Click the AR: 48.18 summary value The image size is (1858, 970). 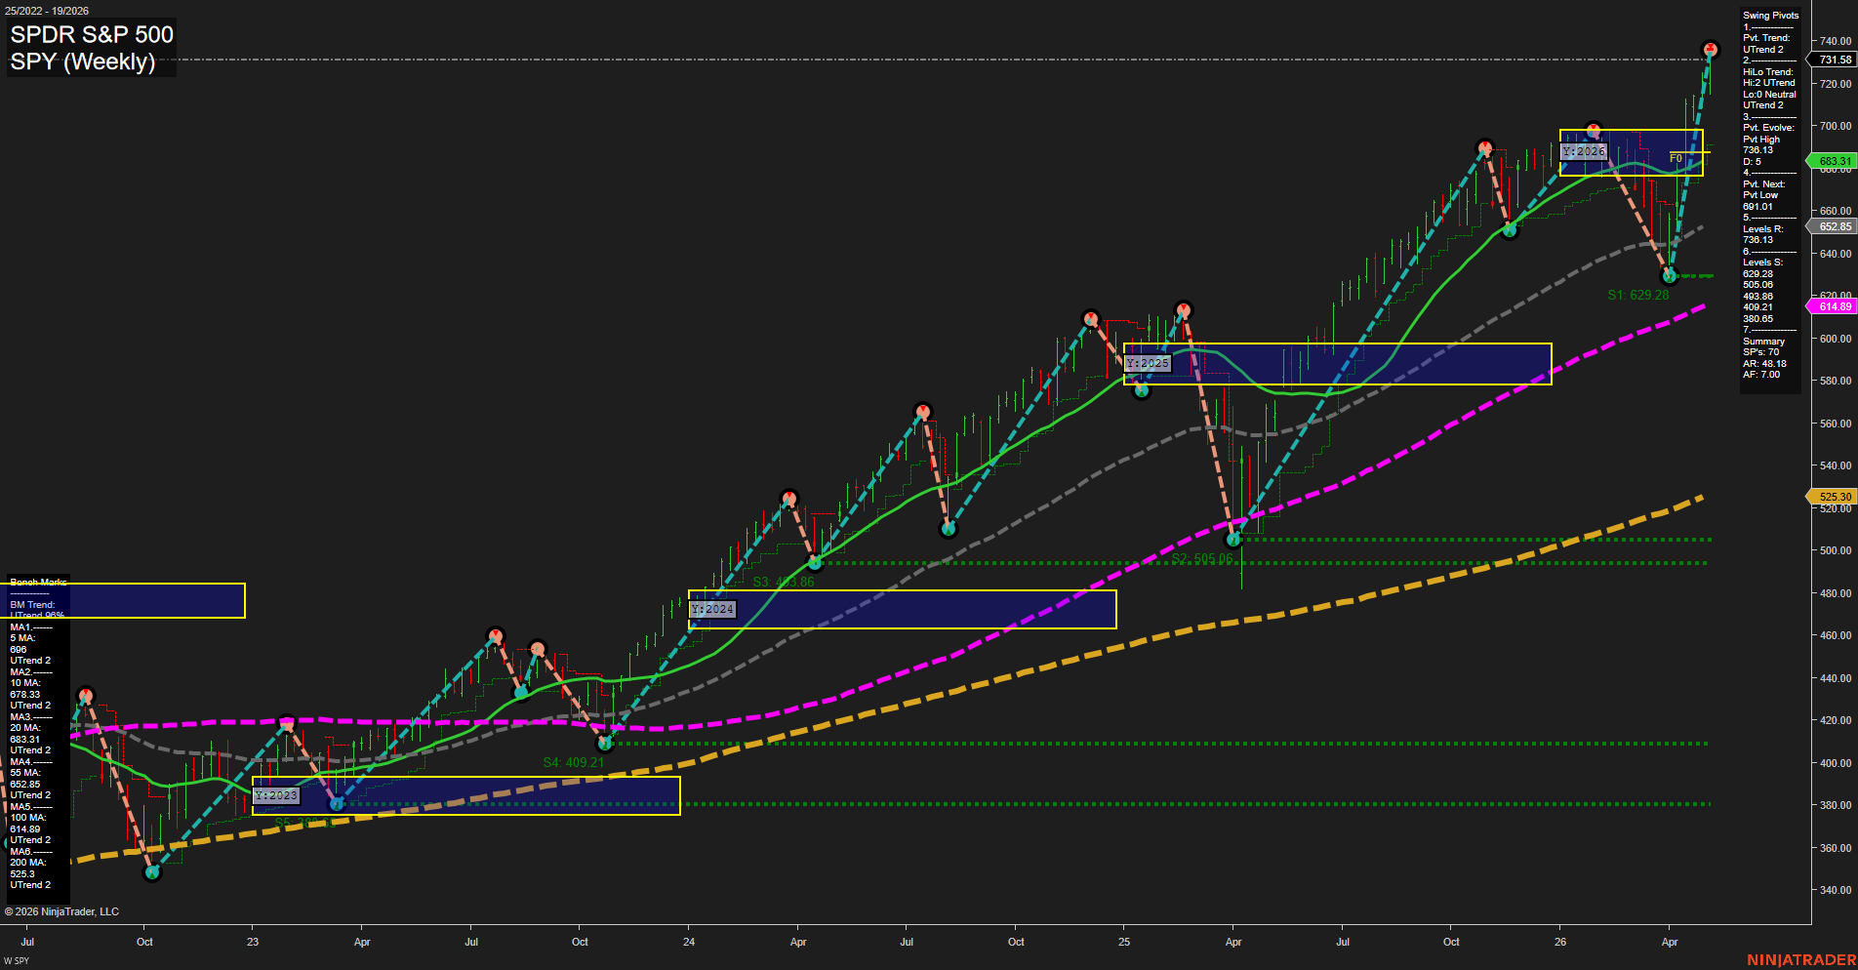click(1764, 364)
